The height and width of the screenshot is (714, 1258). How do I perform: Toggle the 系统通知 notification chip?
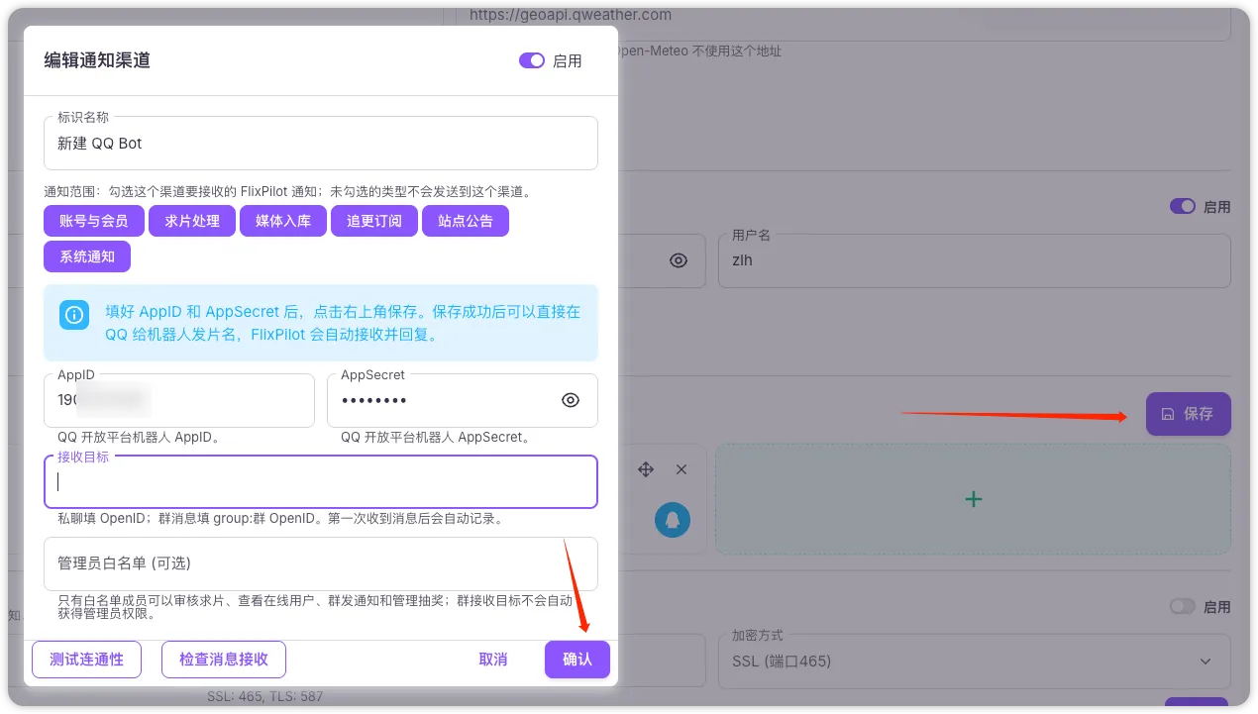(x=87, y=256)
